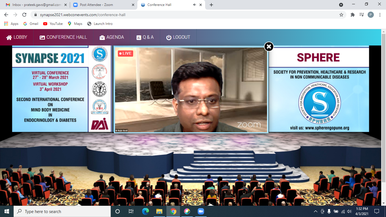The height and width of the screenshot is (217, 386).
Task: Close the live video popup
Action: (x=269, y=47)
